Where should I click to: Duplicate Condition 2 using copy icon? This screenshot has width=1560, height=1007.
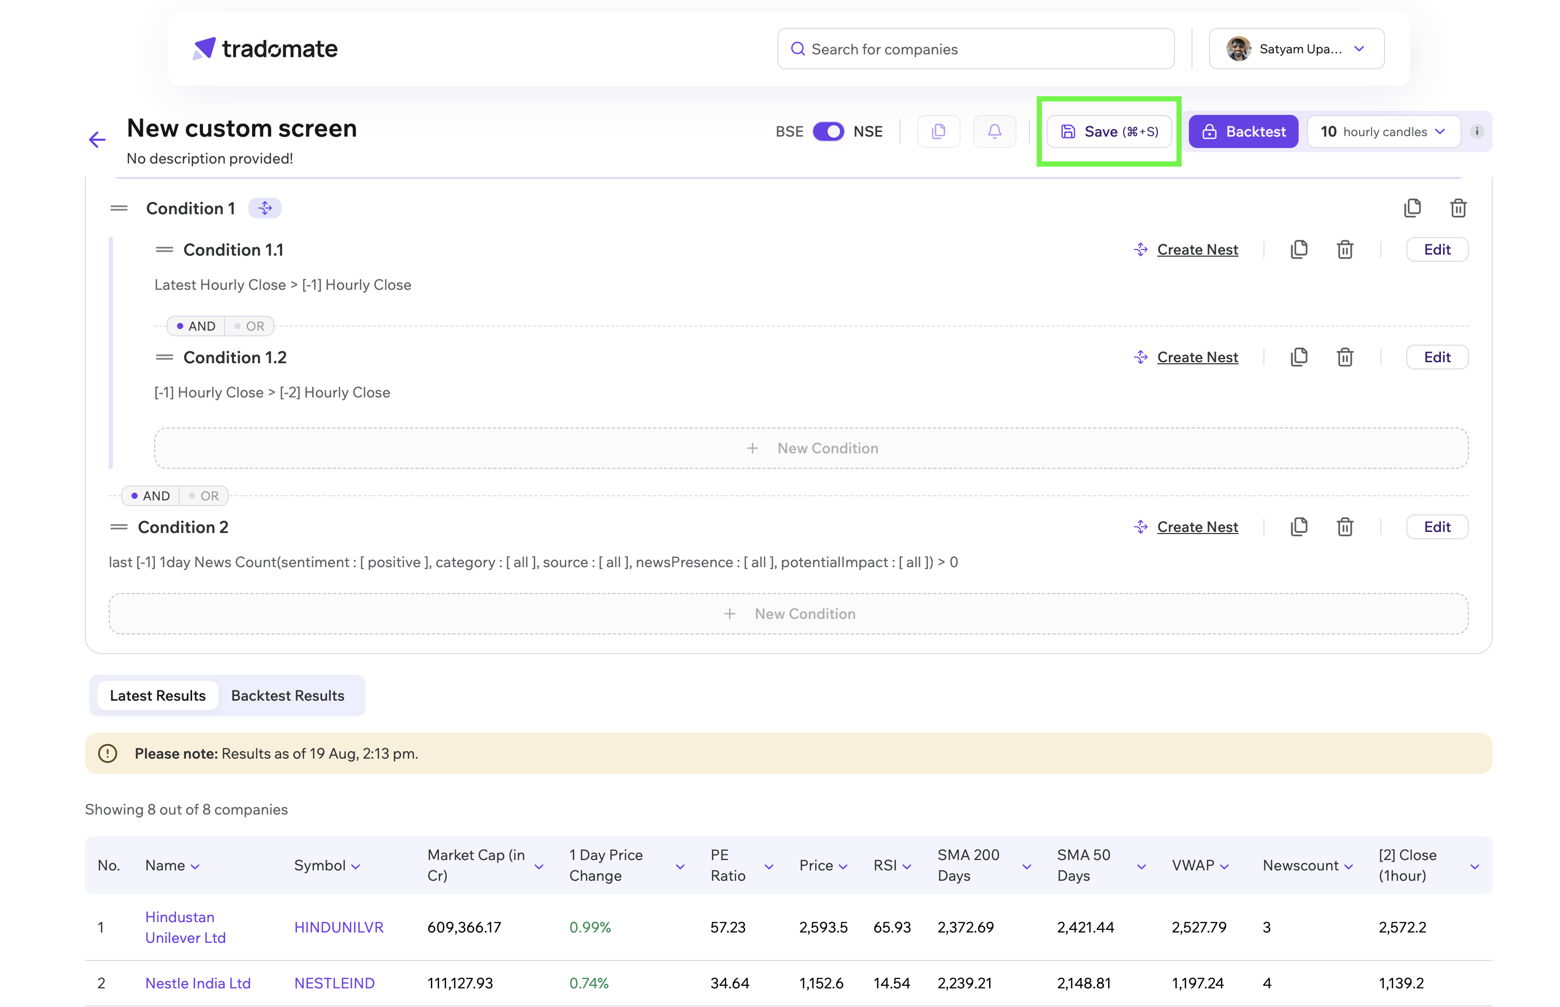click(x=1299, y=527)
